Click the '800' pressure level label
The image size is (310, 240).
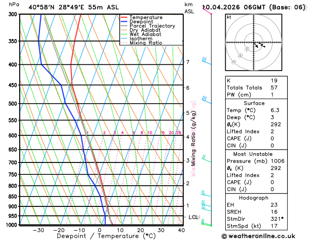coord(14,186)
